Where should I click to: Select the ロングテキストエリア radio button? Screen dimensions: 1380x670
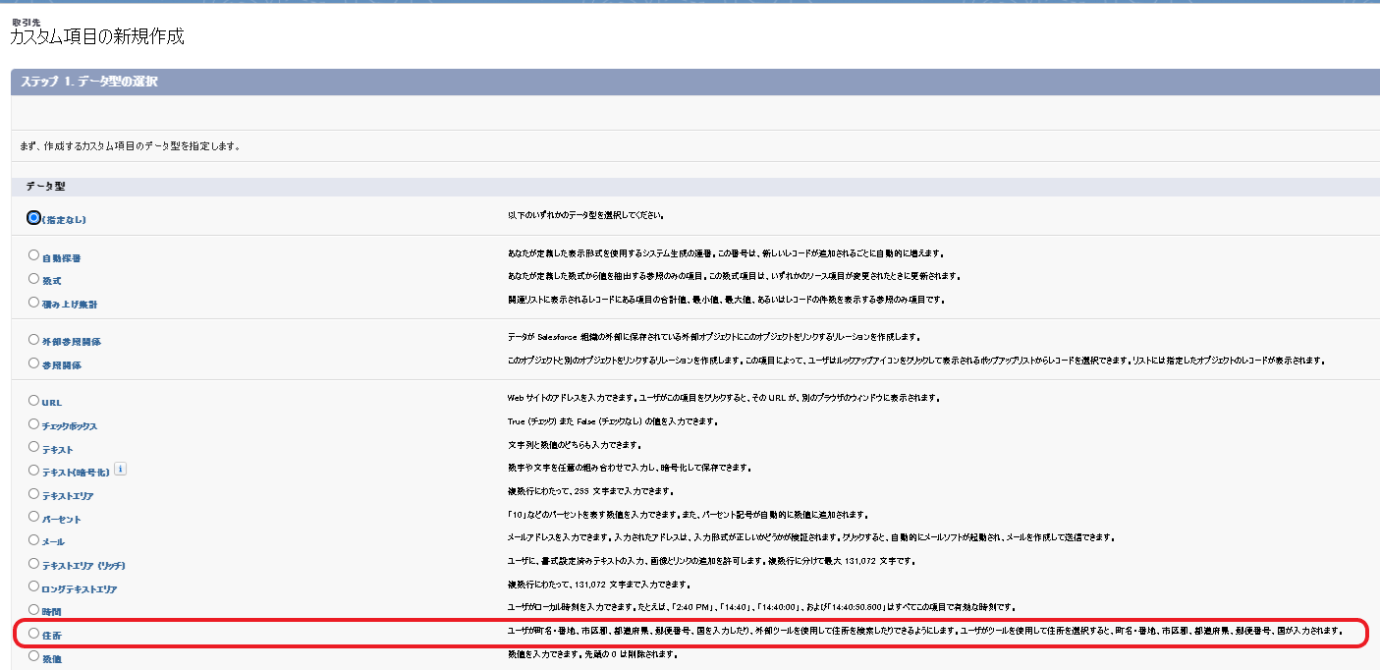pos(34,587)
